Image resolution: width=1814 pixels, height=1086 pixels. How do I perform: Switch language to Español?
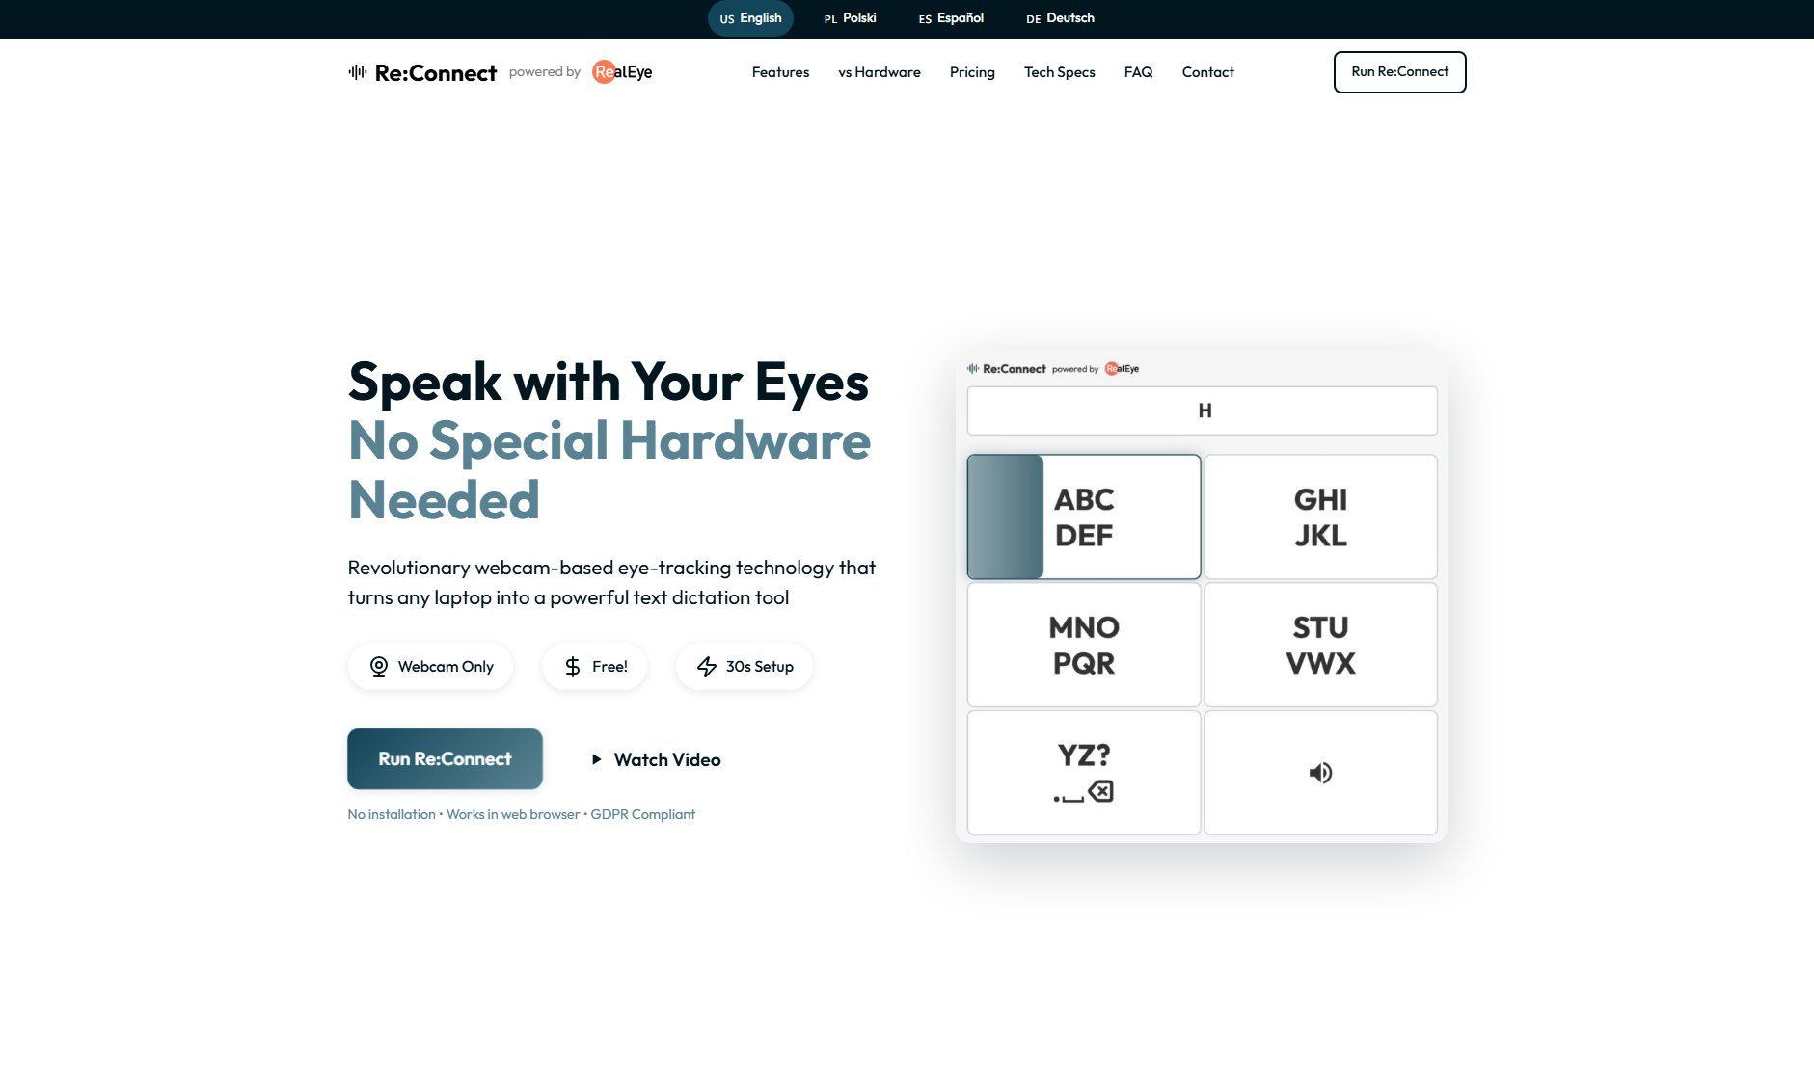pyautogui.click(x=951, y=18)
